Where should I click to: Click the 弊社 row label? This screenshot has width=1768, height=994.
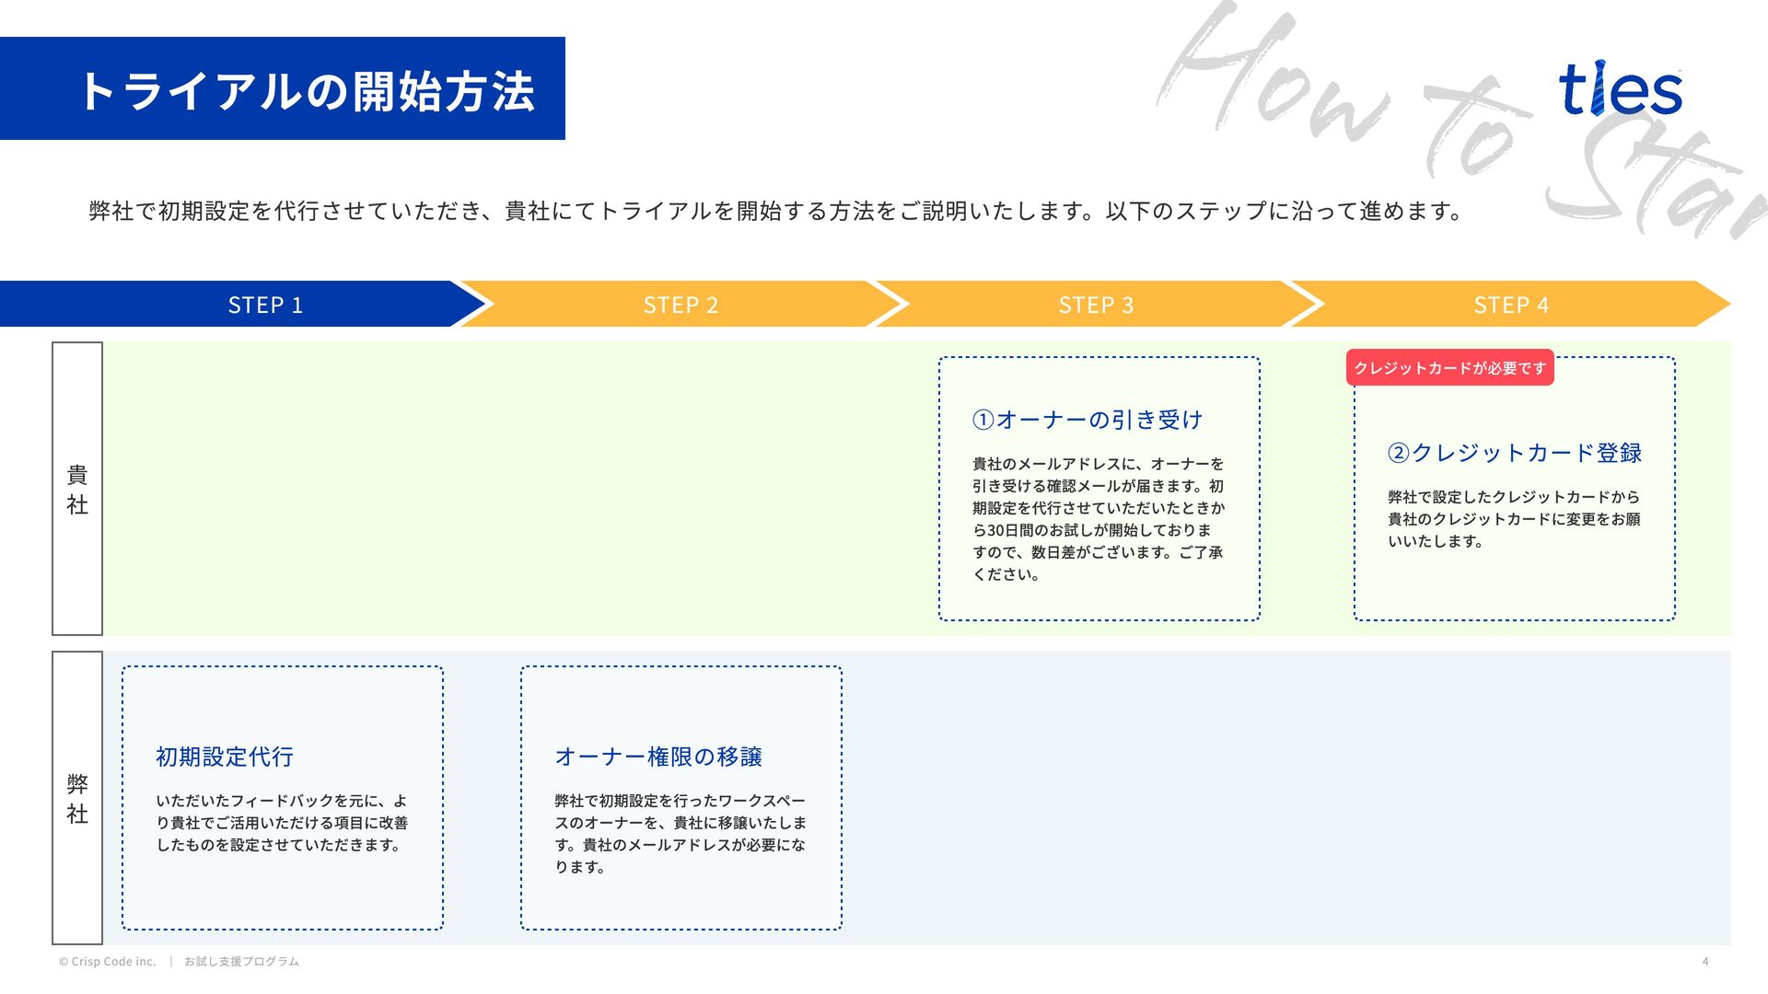(x=77, y=798)
